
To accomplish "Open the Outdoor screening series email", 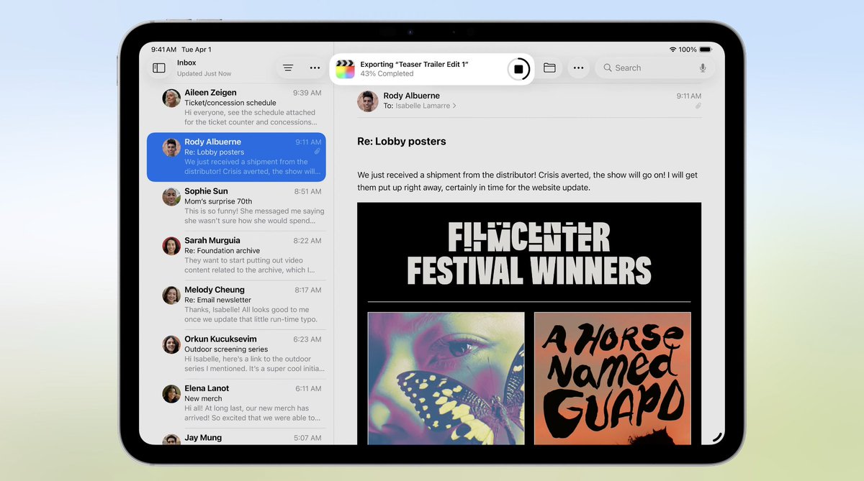I will (x=236, y=354).
